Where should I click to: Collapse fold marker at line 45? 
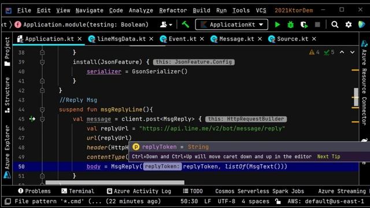click(42, 119)
